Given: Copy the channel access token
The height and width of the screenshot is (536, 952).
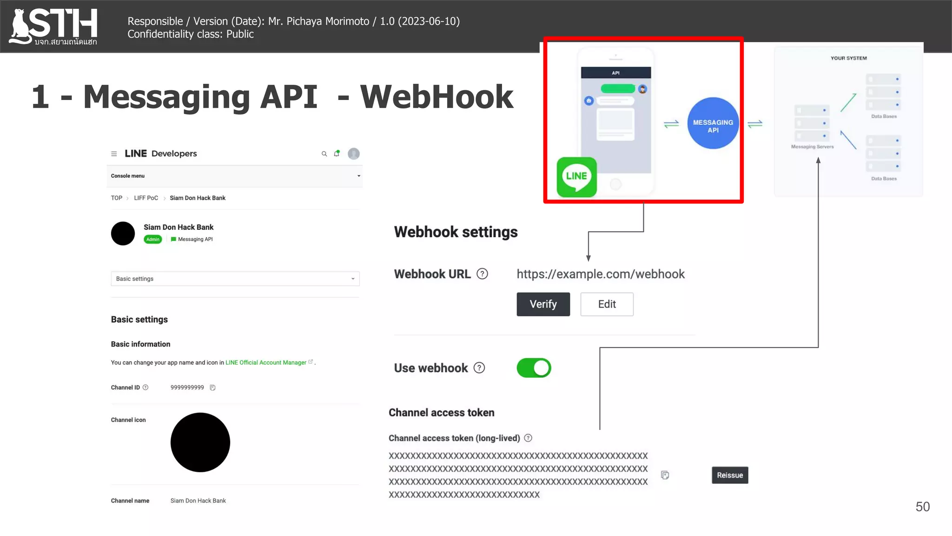Looking at the screenshot, I should (665, 475).
